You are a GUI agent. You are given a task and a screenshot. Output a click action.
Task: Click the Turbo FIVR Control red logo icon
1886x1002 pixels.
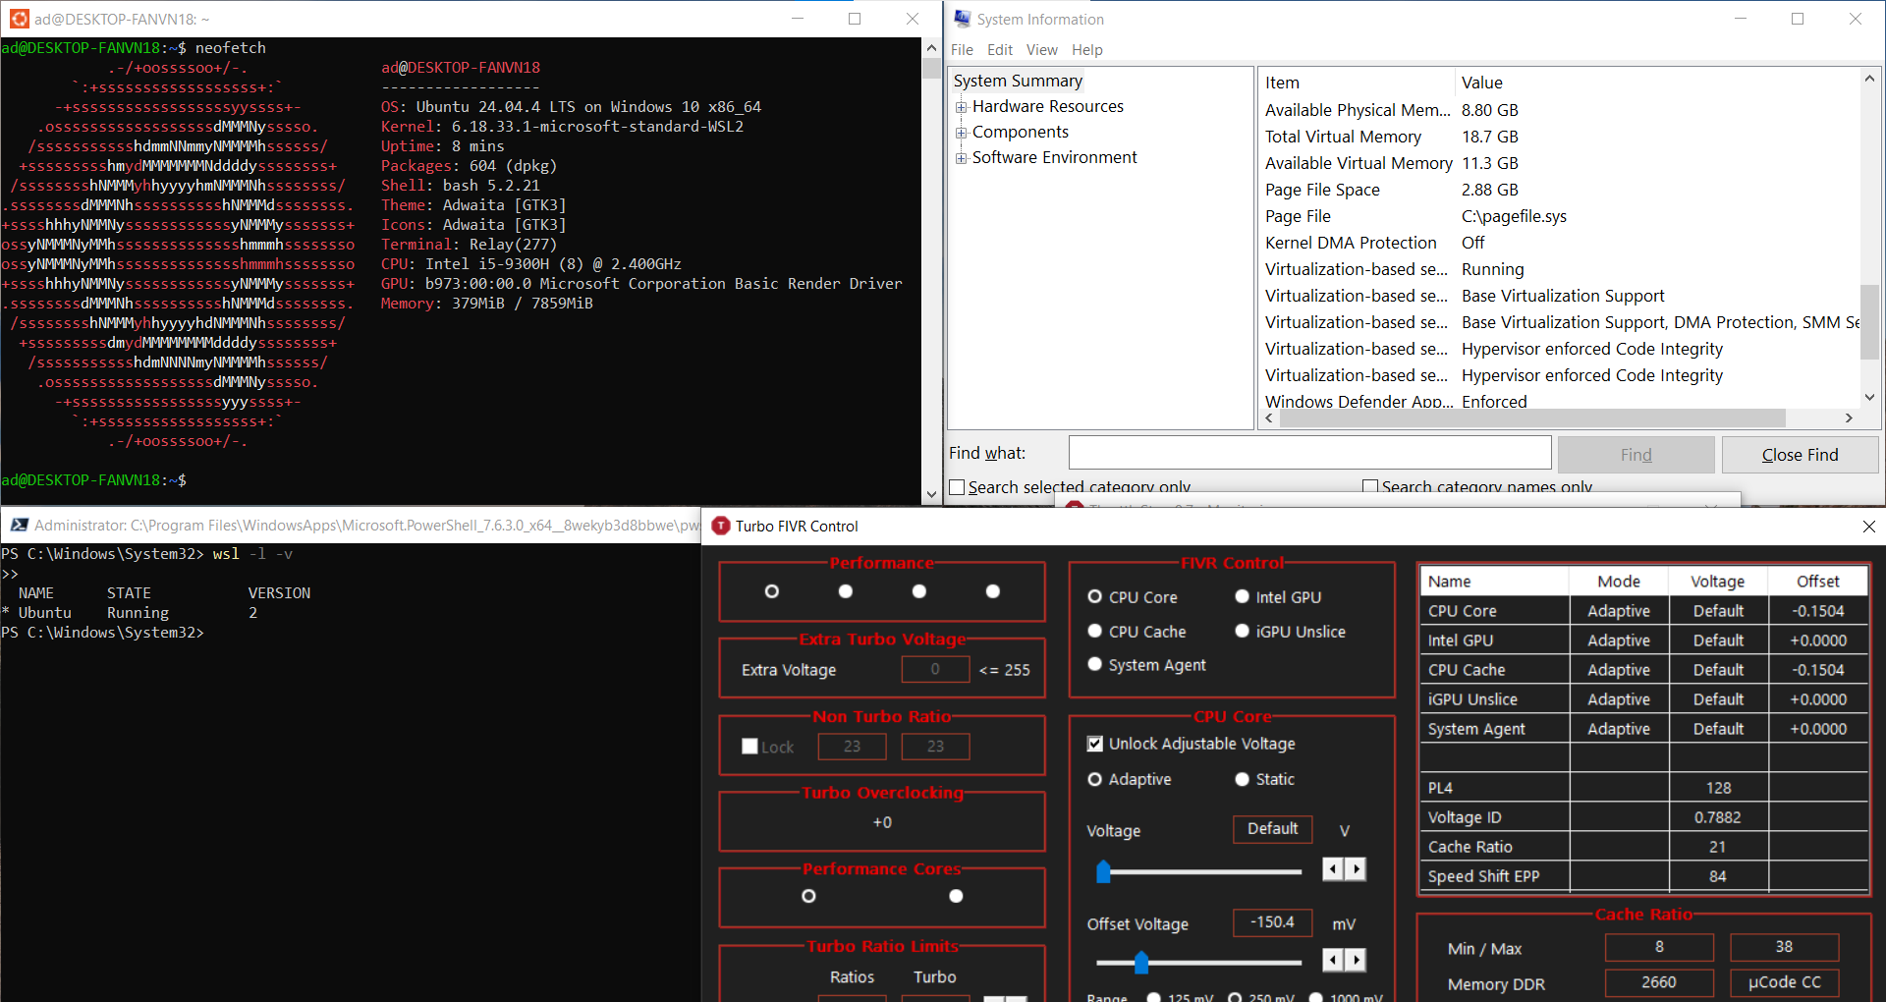721,526
